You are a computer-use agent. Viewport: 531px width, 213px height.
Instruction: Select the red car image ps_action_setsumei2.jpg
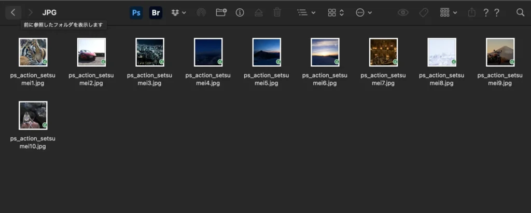pos(91,52)
